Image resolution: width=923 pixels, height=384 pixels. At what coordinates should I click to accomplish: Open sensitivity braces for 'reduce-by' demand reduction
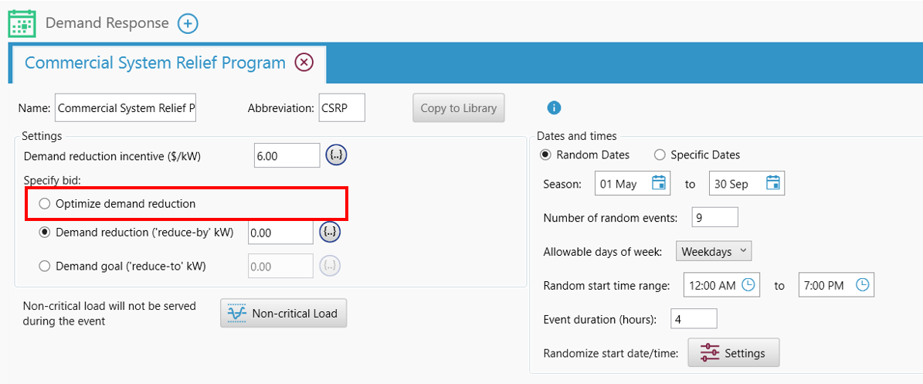coord(330,232)
